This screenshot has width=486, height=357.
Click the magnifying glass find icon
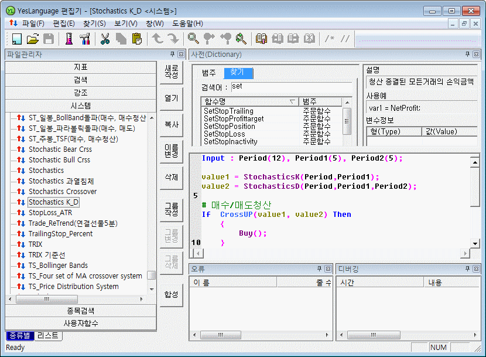[x=193, y=39]
